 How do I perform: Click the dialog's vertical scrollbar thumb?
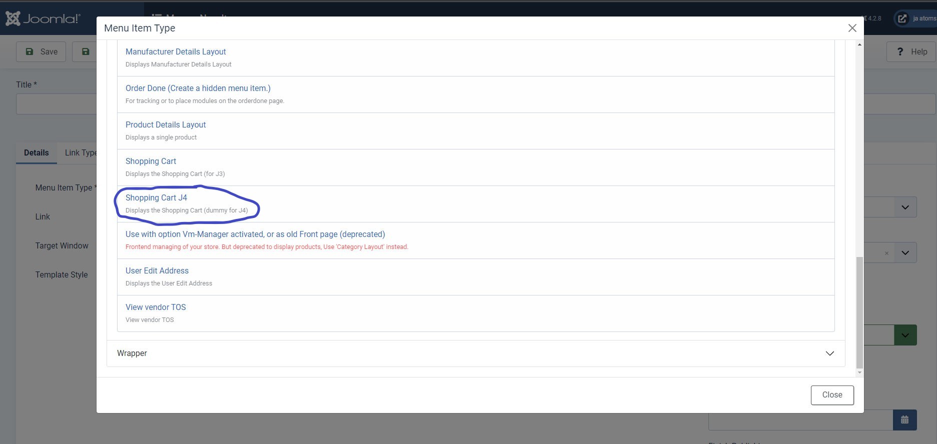tap(859, 312)
